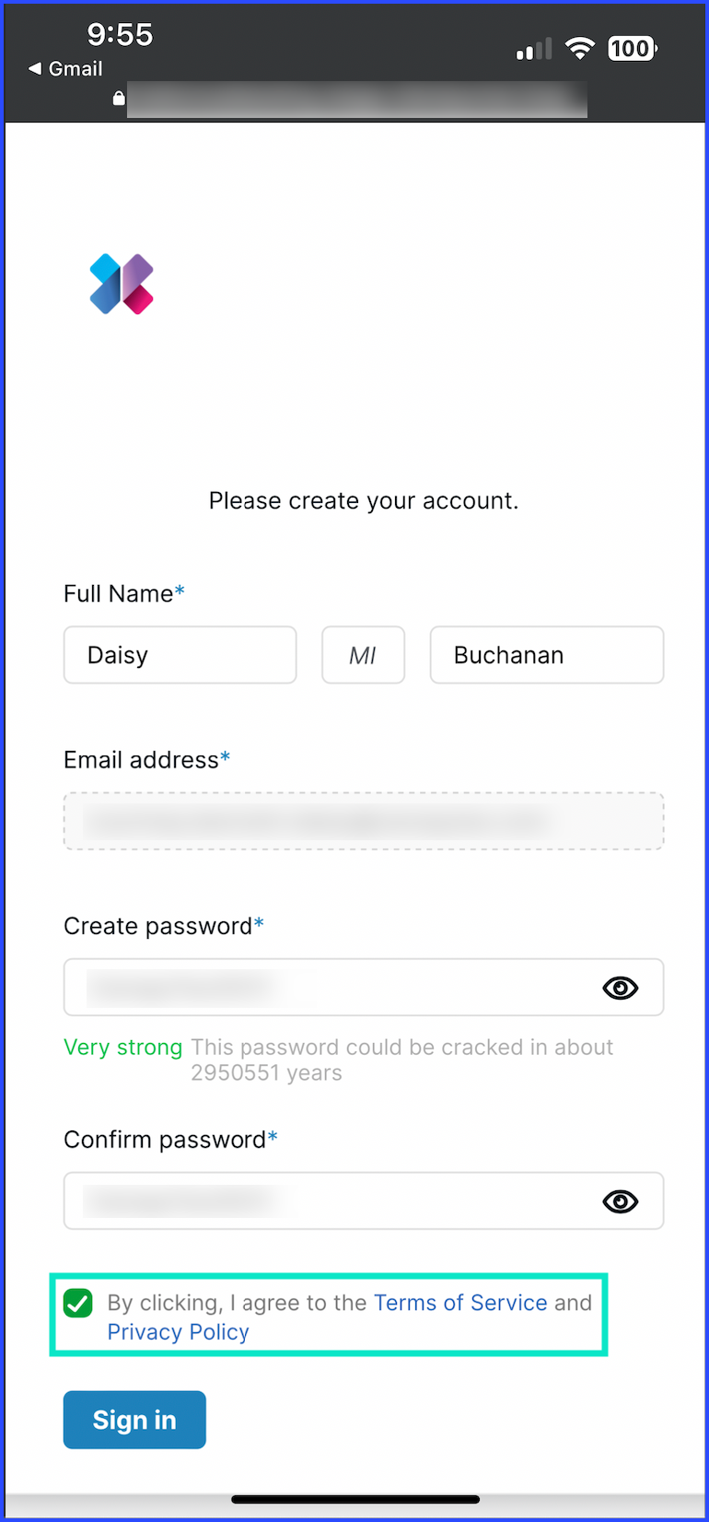
Task: Open the Terms of Service link
Action: pyautogui.click(x=460, y=1303)
